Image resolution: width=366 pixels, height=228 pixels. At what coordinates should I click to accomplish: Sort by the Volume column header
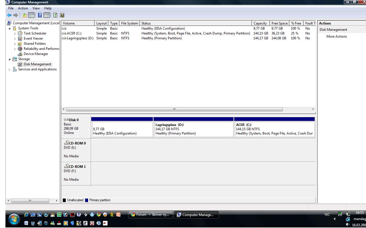pos(78,23)
